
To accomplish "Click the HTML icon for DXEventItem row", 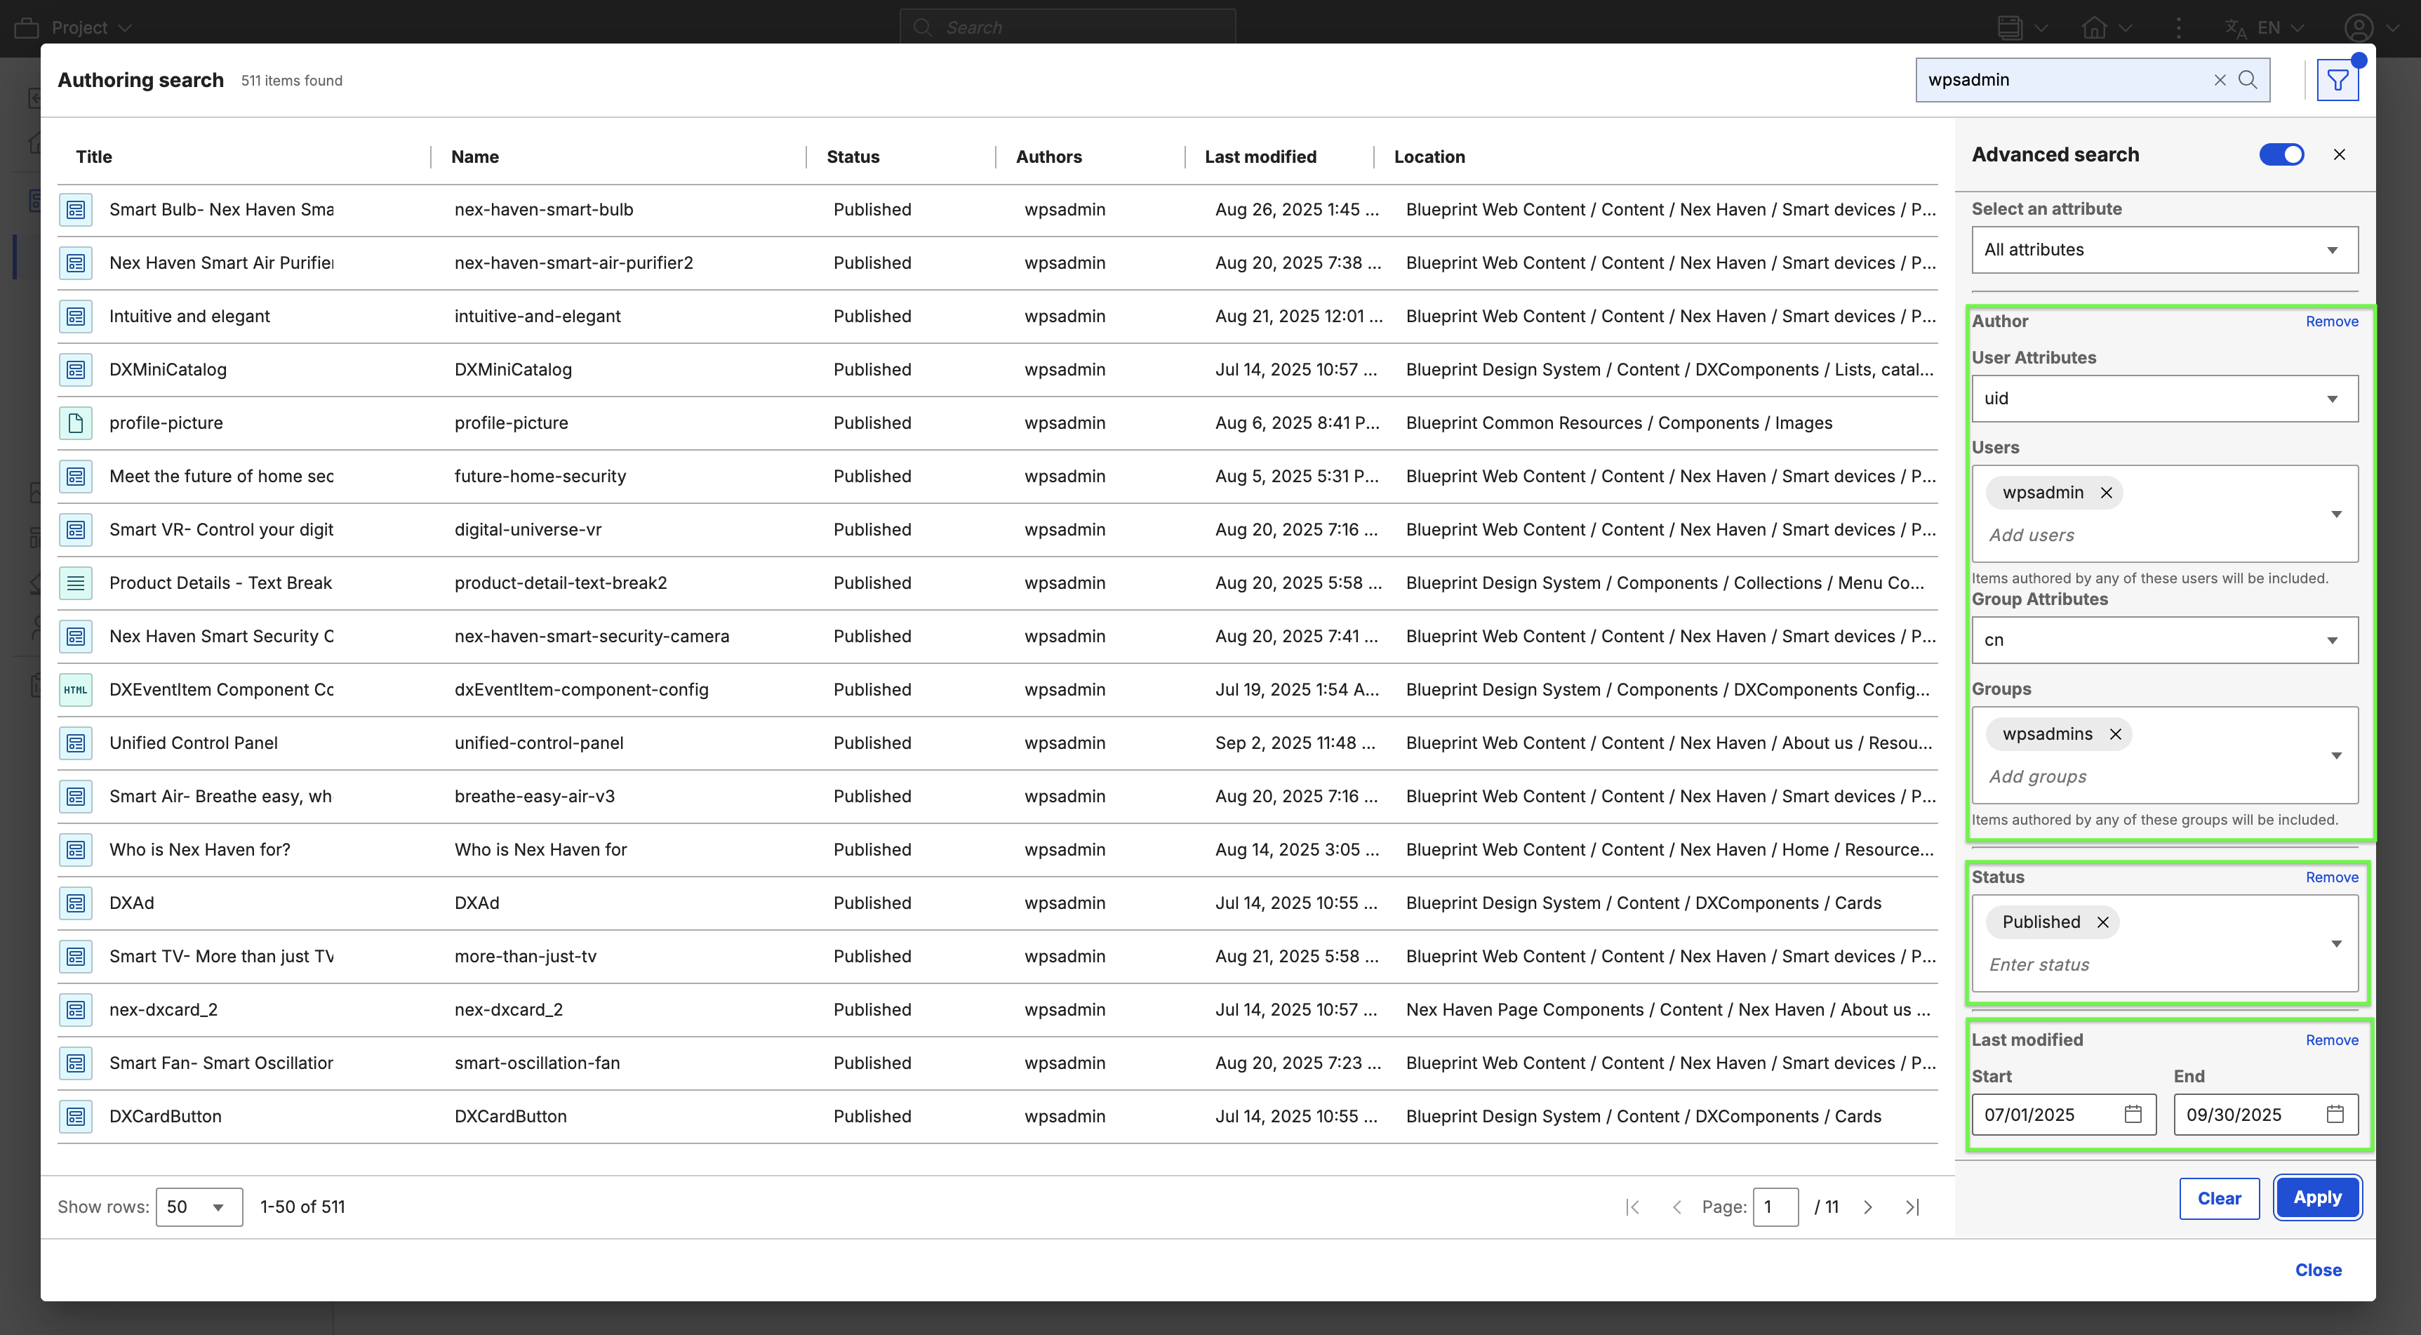I will (x=75, y=689).
